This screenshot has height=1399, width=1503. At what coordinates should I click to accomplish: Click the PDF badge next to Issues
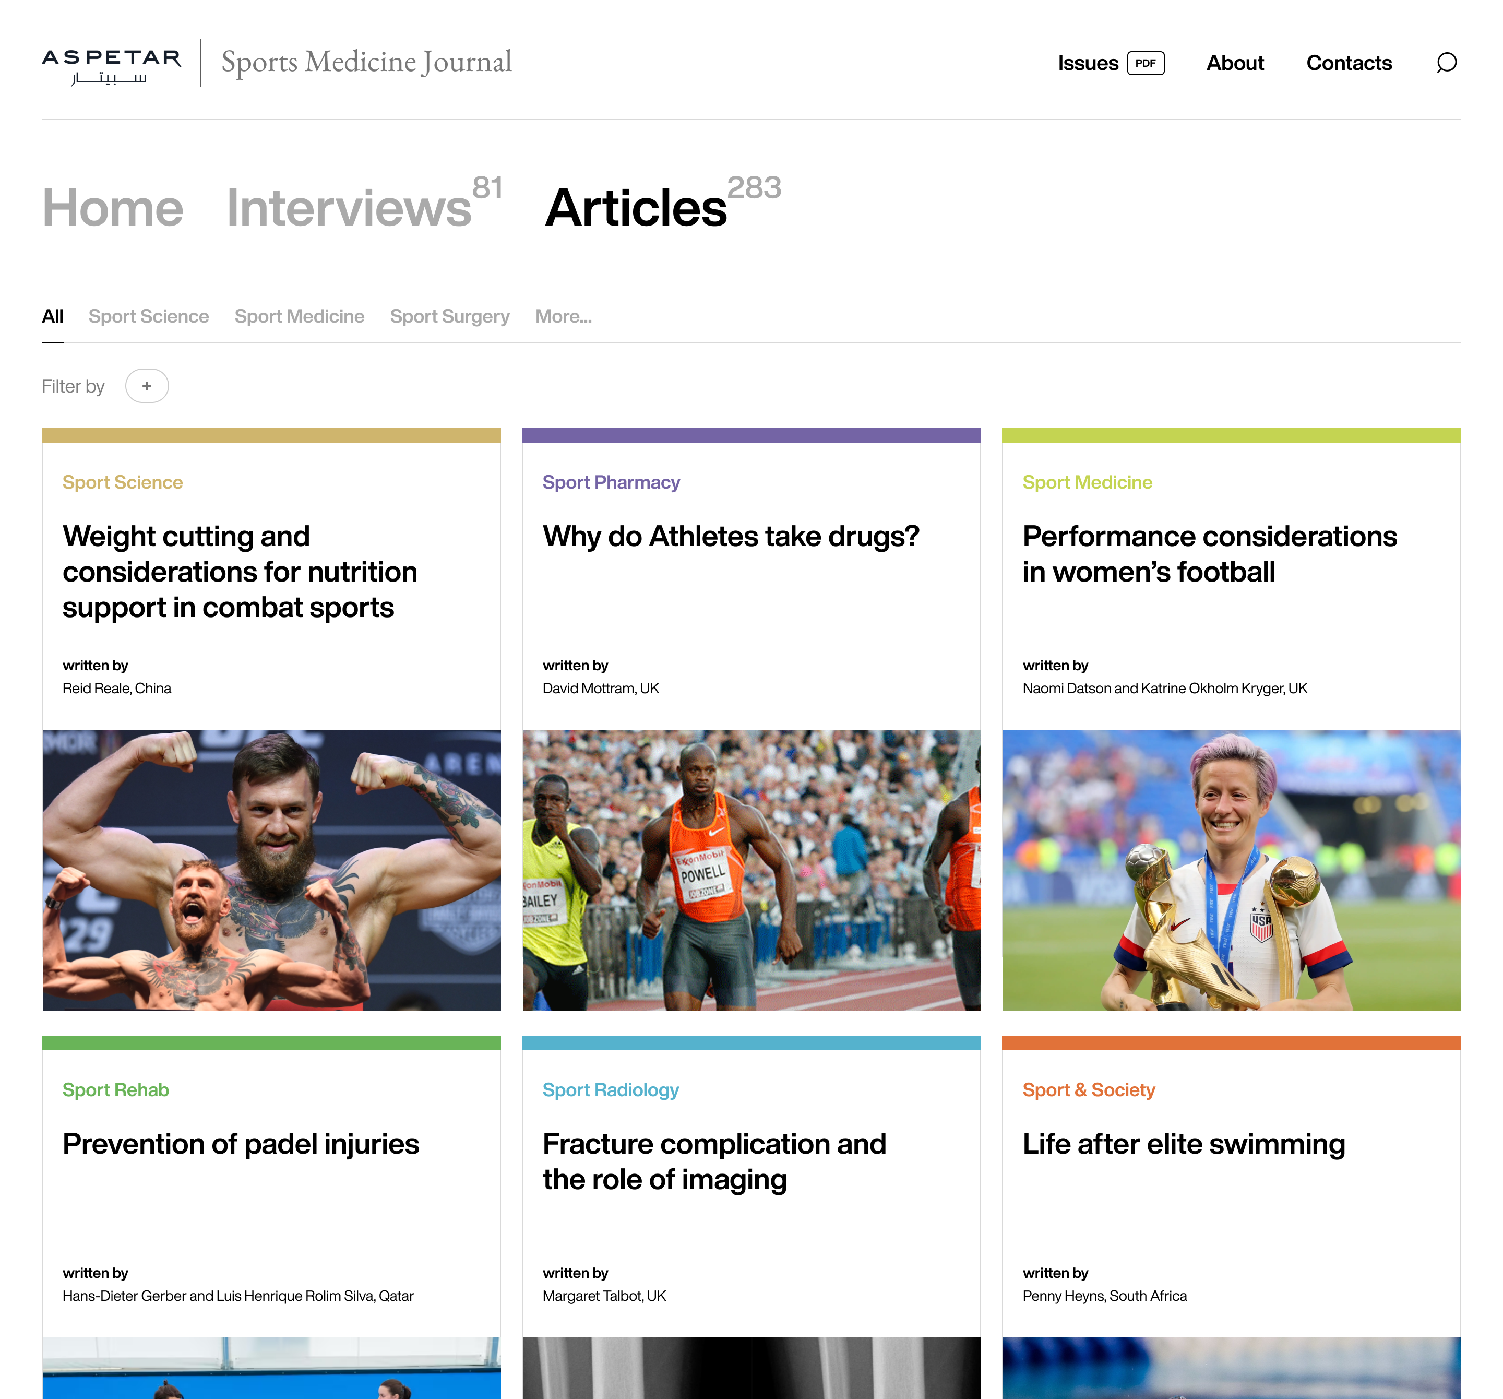1146,64
